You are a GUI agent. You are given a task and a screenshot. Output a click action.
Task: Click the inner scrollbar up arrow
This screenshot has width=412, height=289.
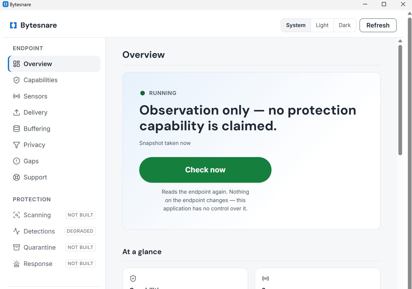point(400,41)
